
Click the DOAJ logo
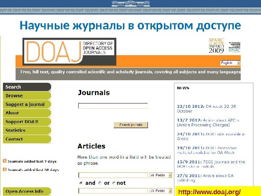pos(69,52)
